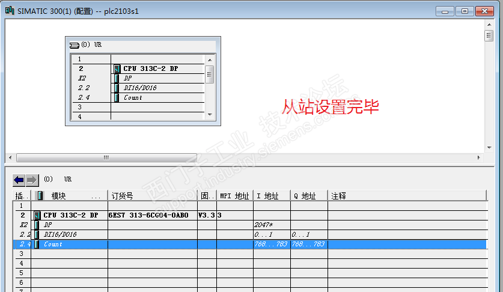Viewport: 503px width, 292px height.
Task: Click station pane scroll up arrow
Action: (x=489, y=25)
